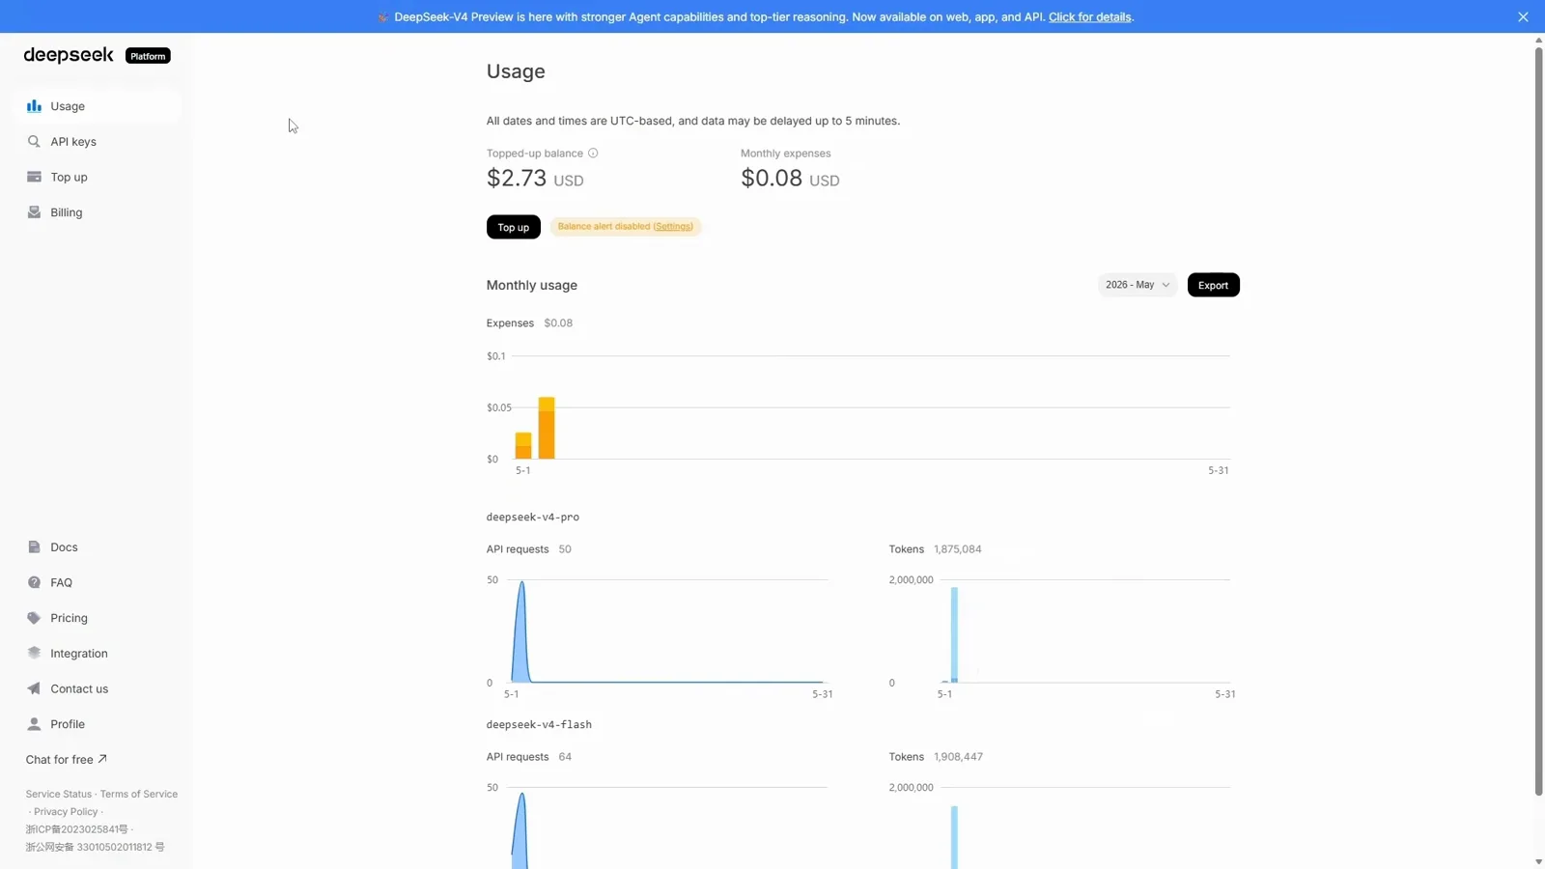Open the Privacy Policy link
This screenshot has width=1545, height=869.
coord(66,812)
